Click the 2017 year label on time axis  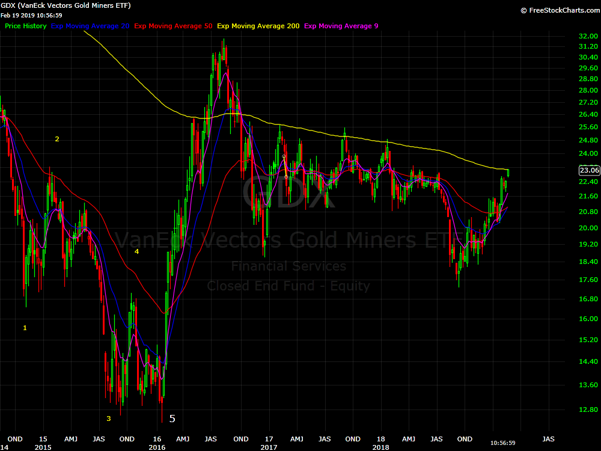269,447
